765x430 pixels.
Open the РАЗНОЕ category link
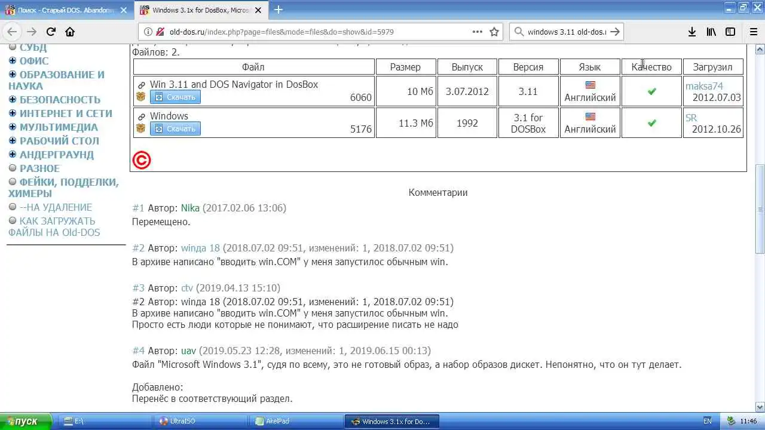click(39, 168)
